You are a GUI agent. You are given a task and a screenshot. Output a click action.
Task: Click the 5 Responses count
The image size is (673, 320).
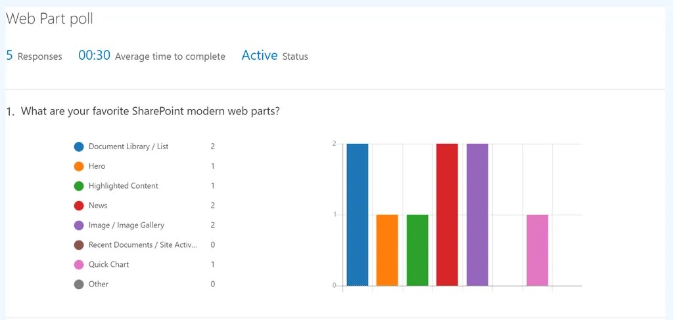coord(34,56)
